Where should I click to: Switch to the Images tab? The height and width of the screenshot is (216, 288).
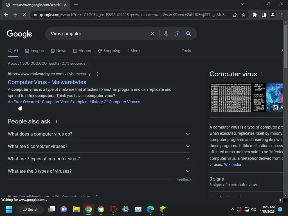34,51
